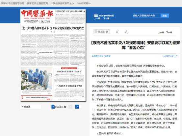This screenshot has height=136, width=182.
Task: Open previous article 上一篇
Action: [x=161, y=32]
